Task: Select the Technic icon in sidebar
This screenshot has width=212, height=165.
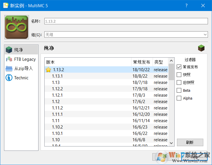Action: coord(9,78)
